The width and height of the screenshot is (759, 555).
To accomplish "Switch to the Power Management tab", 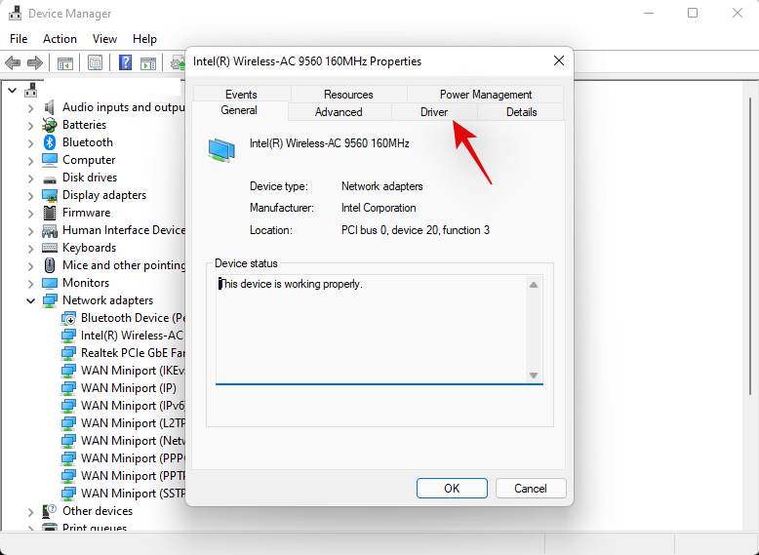I will [x=486, y=95].
